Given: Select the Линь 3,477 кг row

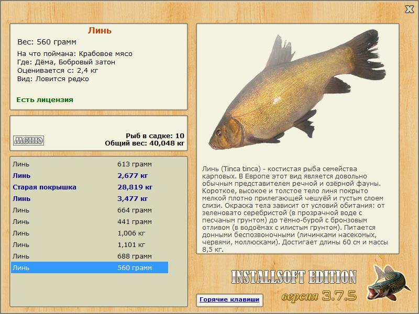Looking at the screenshot, I should 90,199.
